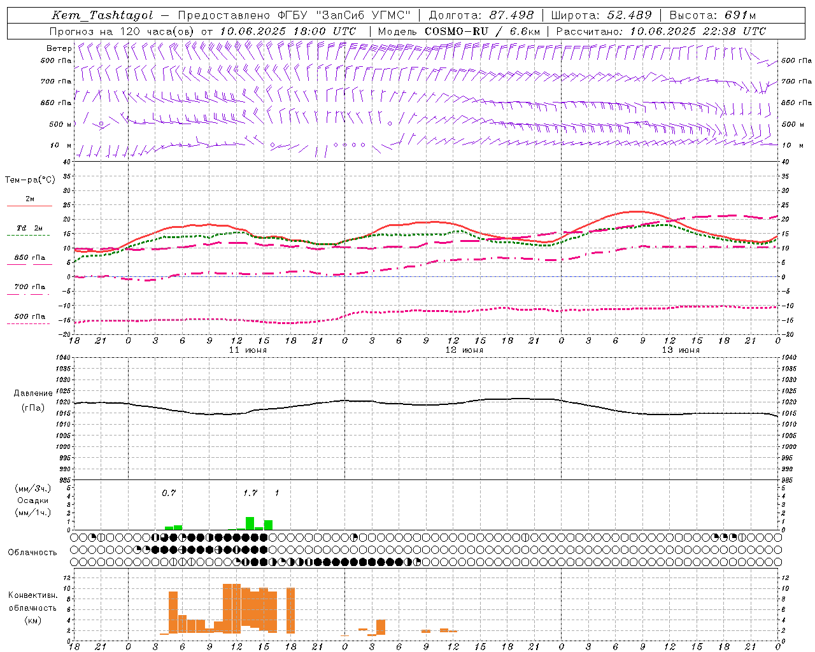The height and width of the screenshot is (652, 815).
Task: Click the Тем-ра(°C) axis title
Action: tap(30, 180)
